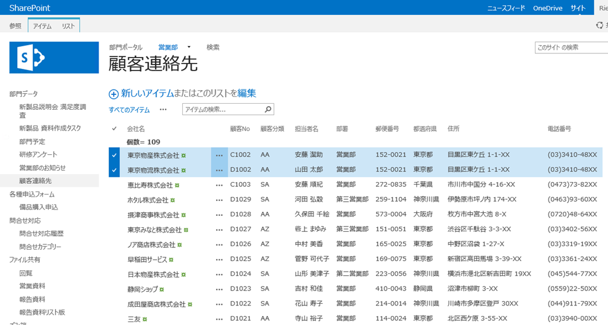
Task: Open the 担当者名 column header menu
Action: coord(306,129)
